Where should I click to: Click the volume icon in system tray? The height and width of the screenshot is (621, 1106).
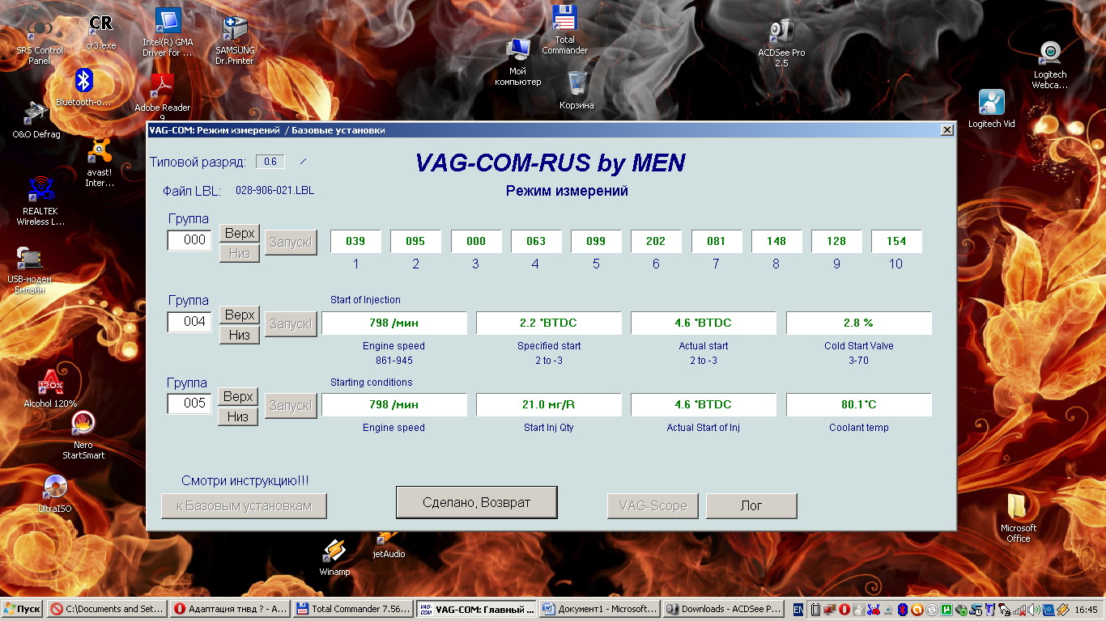1034,610
